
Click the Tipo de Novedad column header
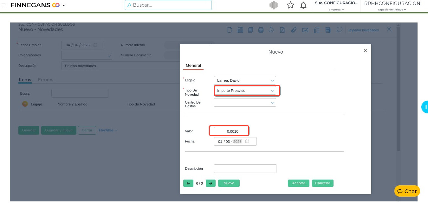pos(141,104)
